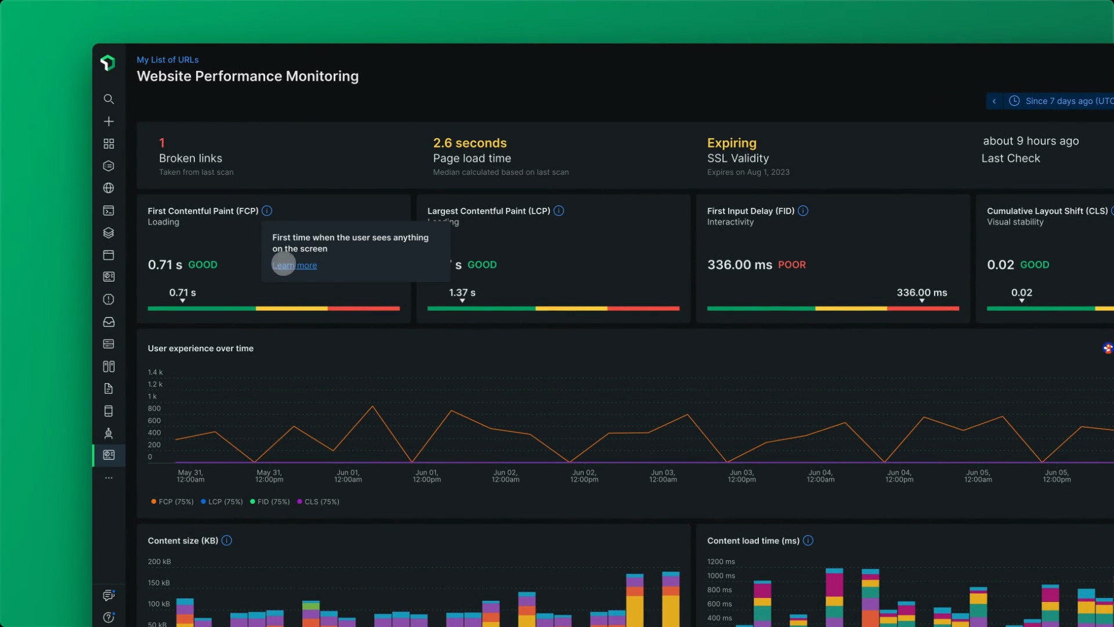Open the My List of URLs breadcrumb link
The image size is (1114, 627).
[x=168, y=60]
